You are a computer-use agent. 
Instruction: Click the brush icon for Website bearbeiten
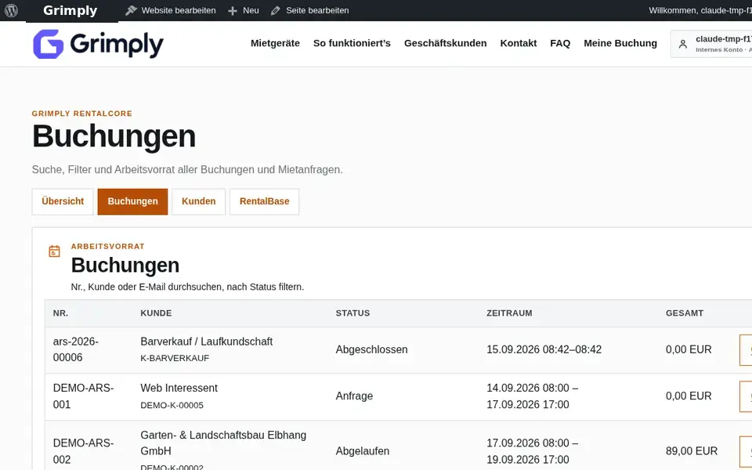pos(131,10)
